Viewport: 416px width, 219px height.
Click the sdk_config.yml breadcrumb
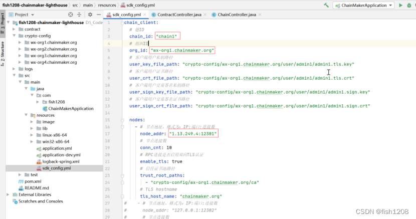(x=138, y=5)
